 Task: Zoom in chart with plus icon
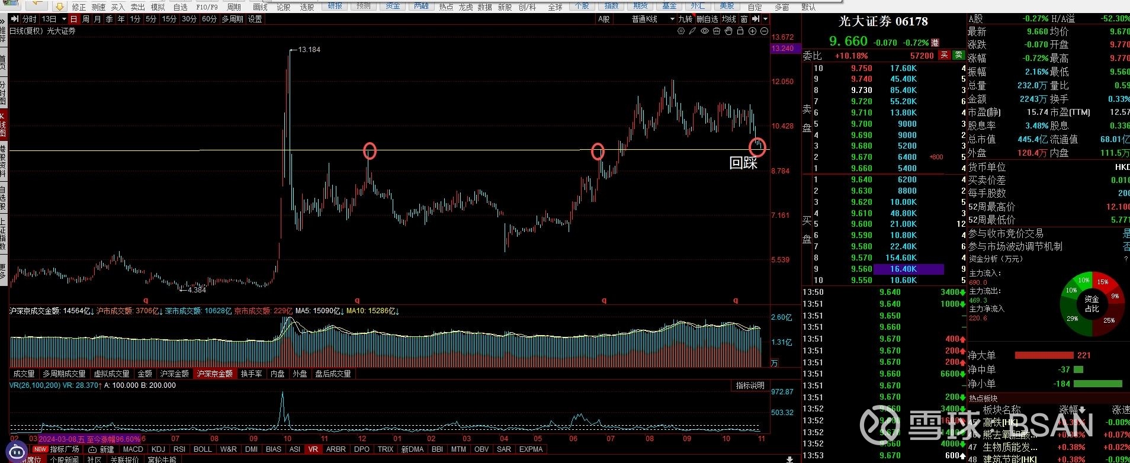752,31
